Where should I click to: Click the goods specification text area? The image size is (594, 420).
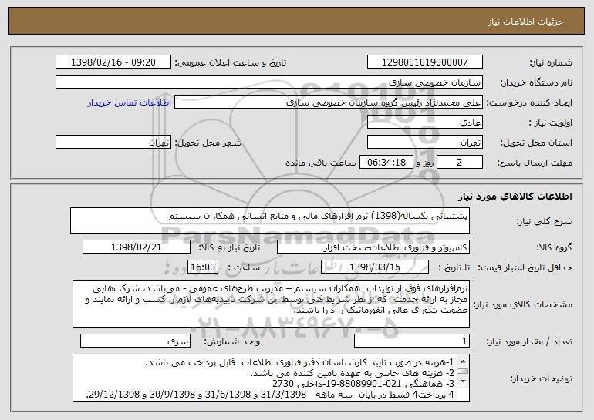271,304
